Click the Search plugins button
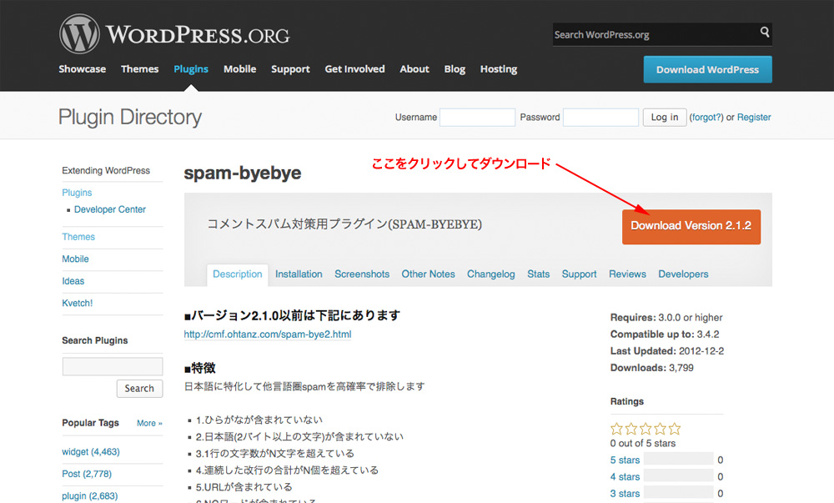Screen dimensions: 834x503 [x=139, y=389]
